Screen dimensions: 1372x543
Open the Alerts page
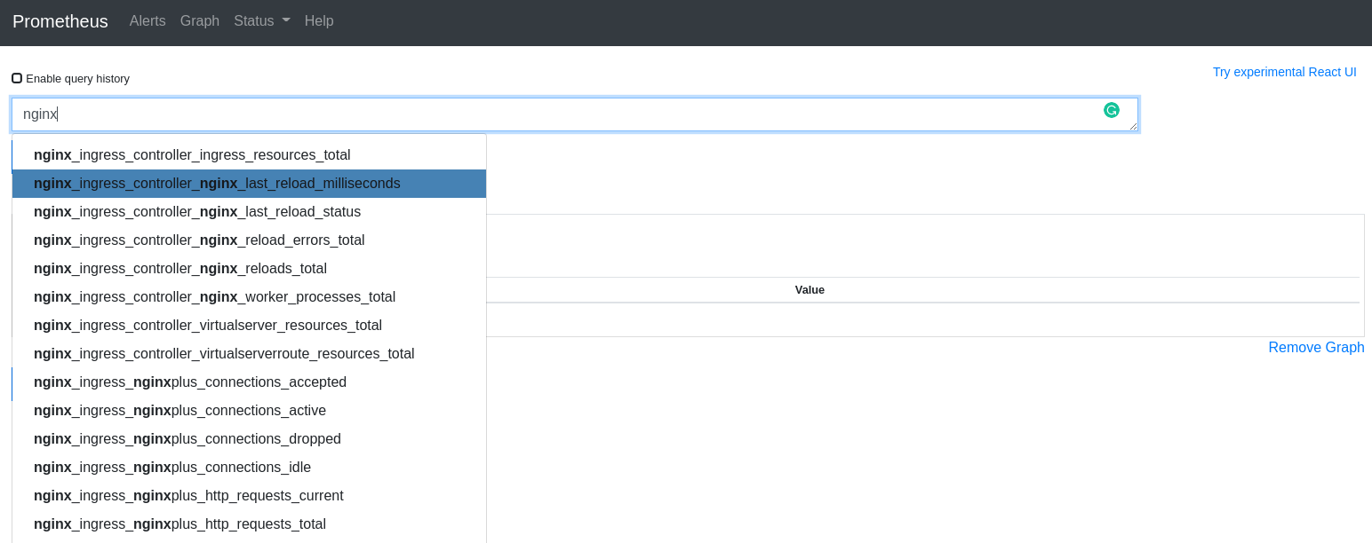(148, 20)
